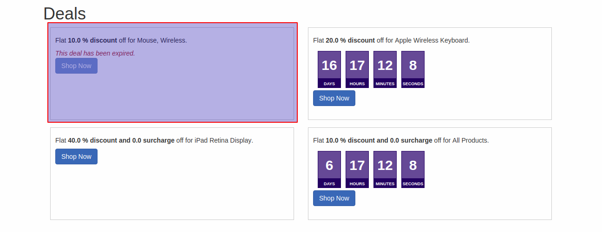Image resolution: width=602 pixels, height=232 pixels.
Task: Click the Deals page heading
Action: [65, 13]
